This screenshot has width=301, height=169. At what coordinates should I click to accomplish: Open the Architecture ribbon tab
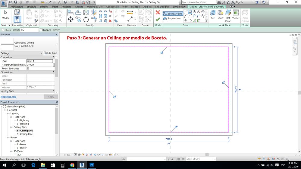(17, 7)
